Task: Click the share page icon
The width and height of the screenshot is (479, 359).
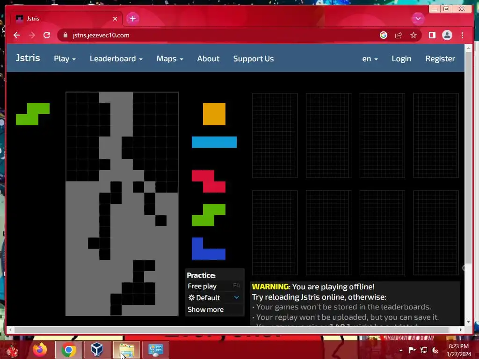Action: 399,35
